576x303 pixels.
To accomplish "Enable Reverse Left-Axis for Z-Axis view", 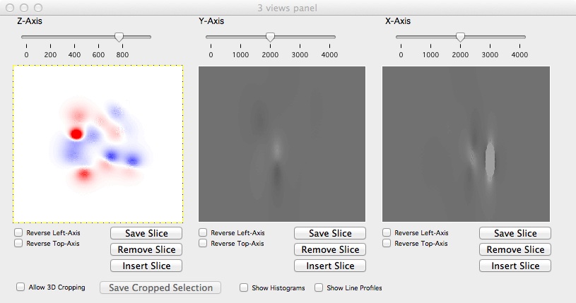I will [x=19, y=232].
